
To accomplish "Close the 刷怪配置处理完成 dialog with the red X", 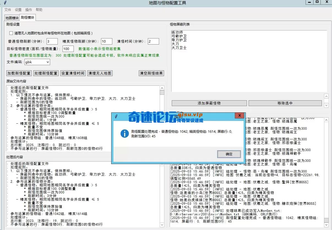I will tap(239, 115).
